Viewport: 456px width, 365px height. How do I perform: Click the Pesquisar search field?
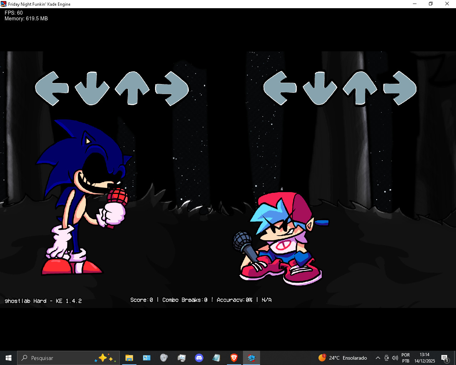[x=68, y=358]
